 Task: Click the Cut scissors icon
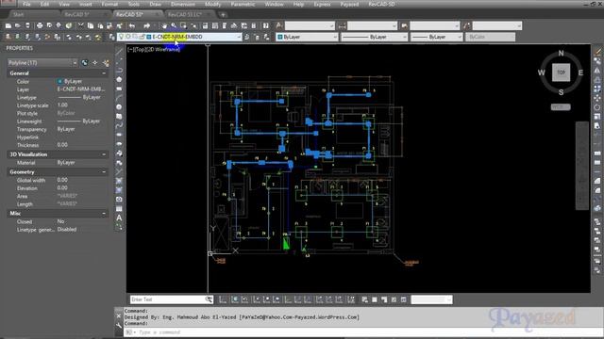80,25
